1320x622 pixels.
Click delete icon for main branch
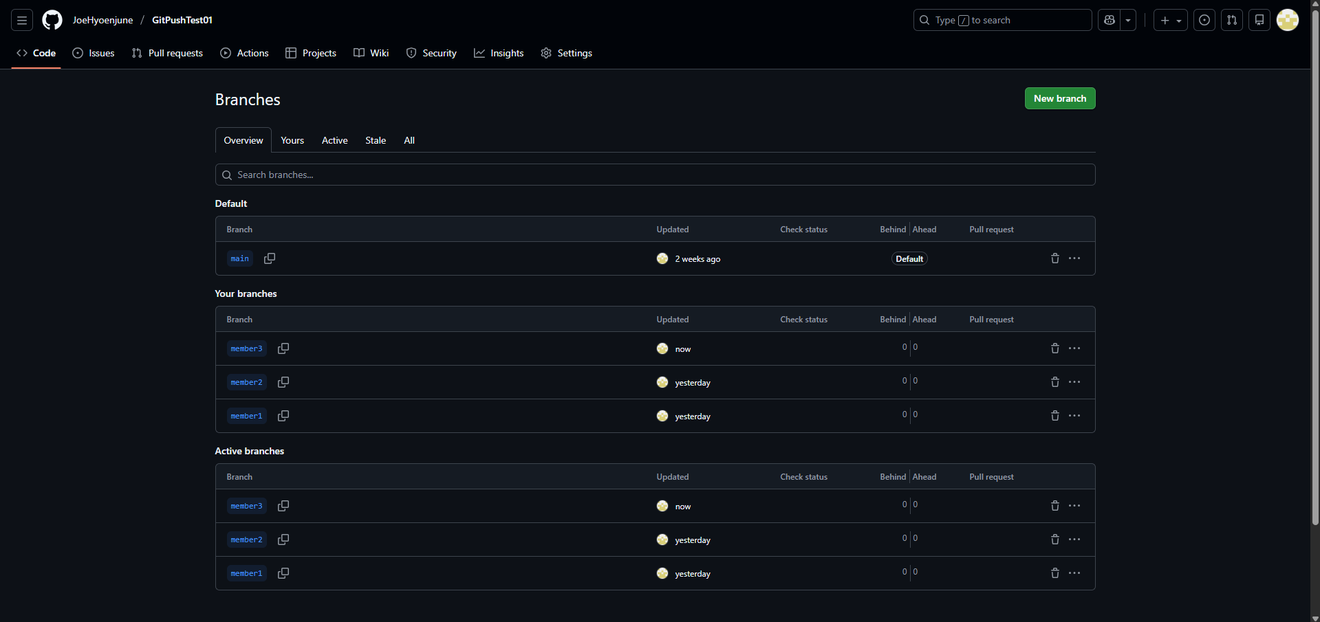pos(1055,258)
